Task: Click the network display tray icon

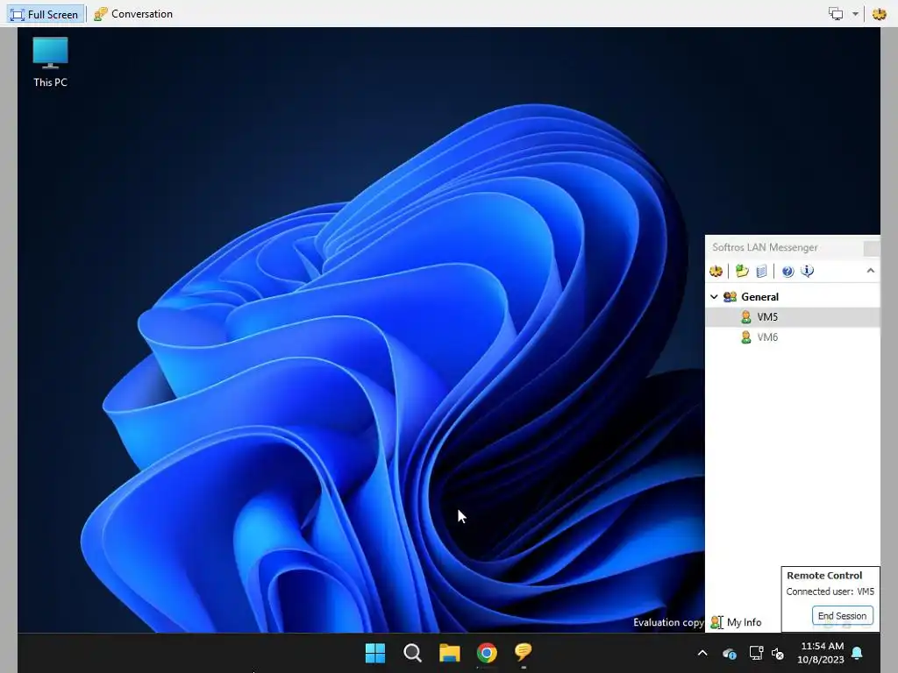Action: (756, 653)
